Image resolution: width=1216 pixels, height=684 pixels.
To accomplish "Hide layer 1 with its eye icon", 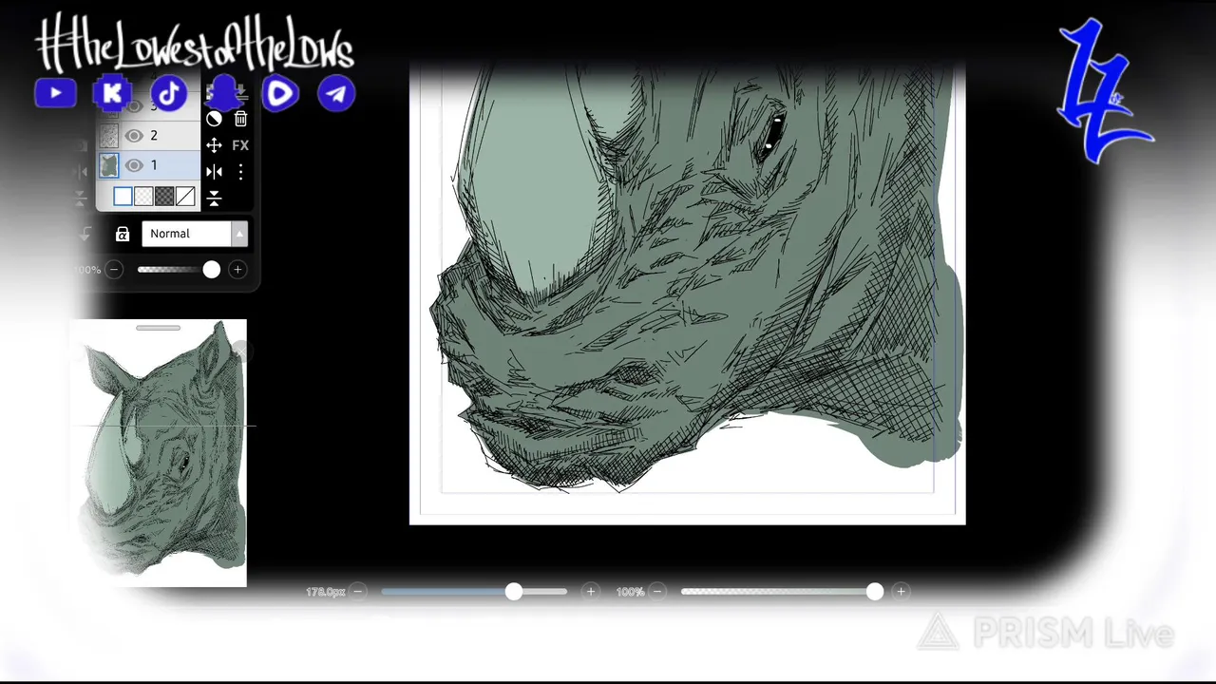I will pyautogui.click(x=134, y=165).
